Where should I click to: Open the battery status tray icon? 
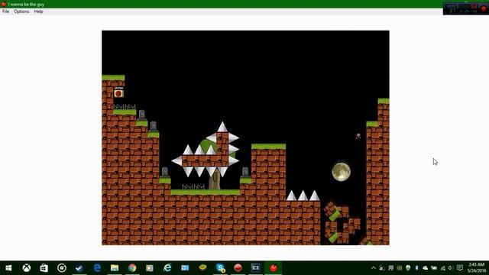coord(434,268)
